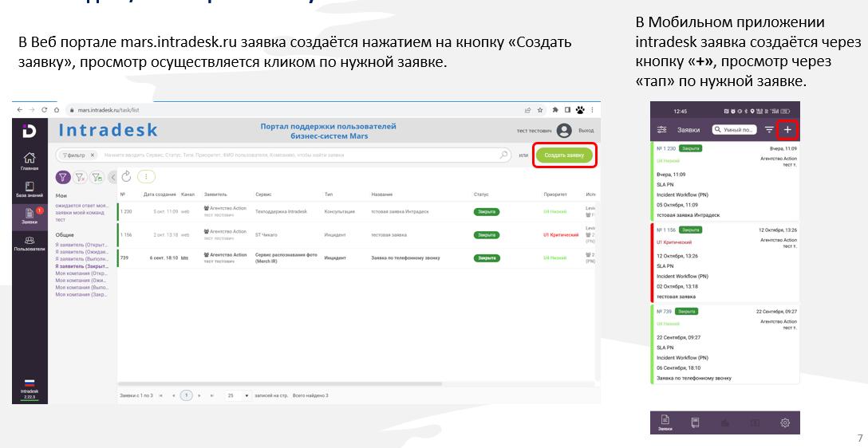Click the browser share icon
The width and height of the screenshot is (868, 448).
coord(528,110)
